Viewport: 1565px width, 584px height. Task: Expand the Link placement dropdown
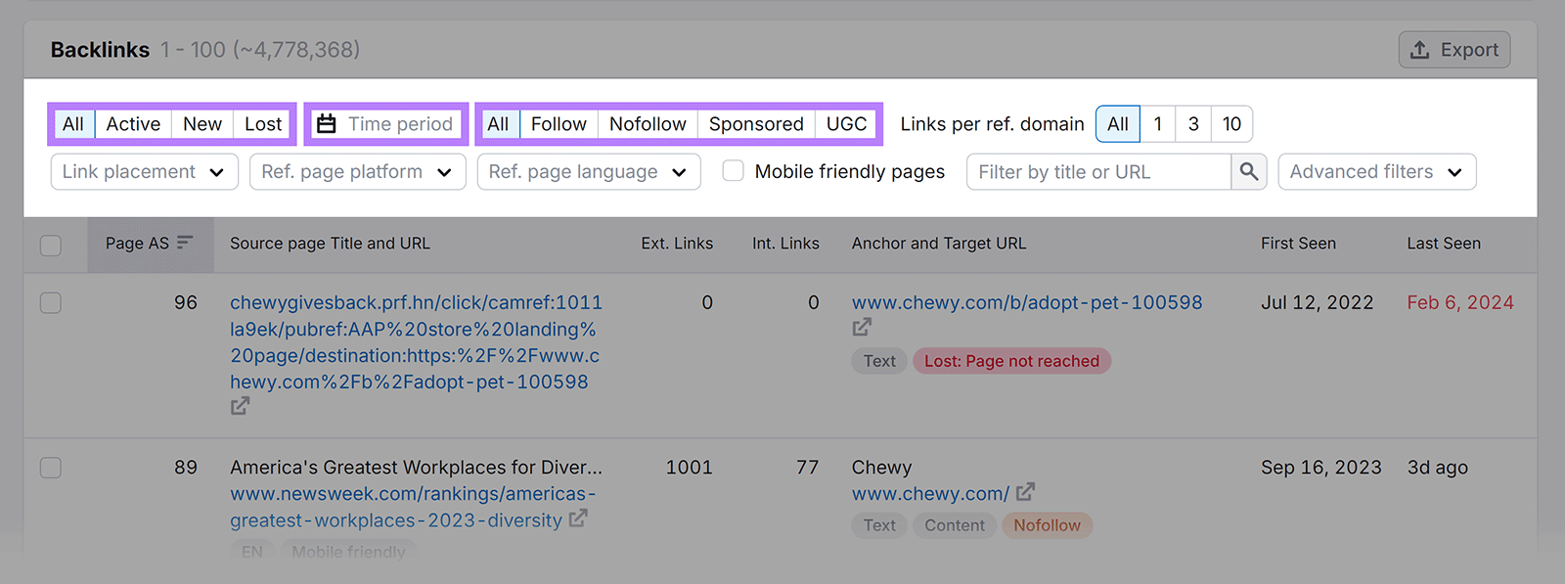pyautogui.click(x=144, y=172)
